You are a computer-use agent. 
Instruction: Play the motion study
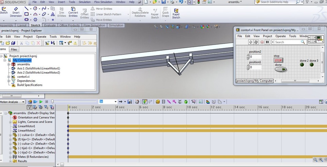41,102
